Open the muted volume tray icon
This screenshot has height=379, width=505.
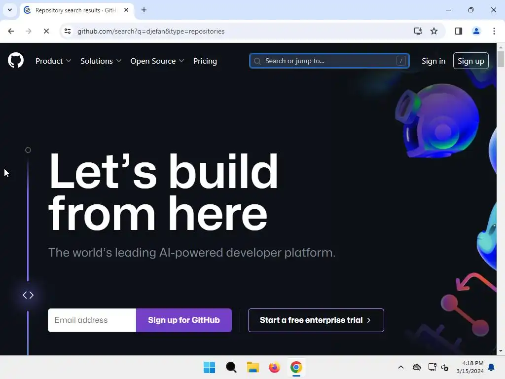click(445, 367)
